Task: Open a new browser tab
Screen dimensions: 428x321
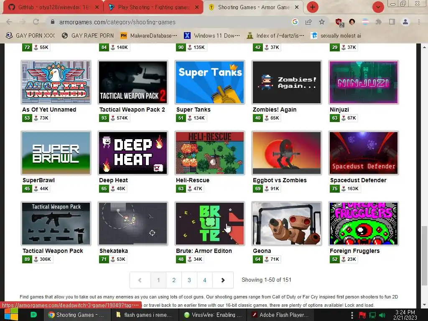Action: click(313, 7)
